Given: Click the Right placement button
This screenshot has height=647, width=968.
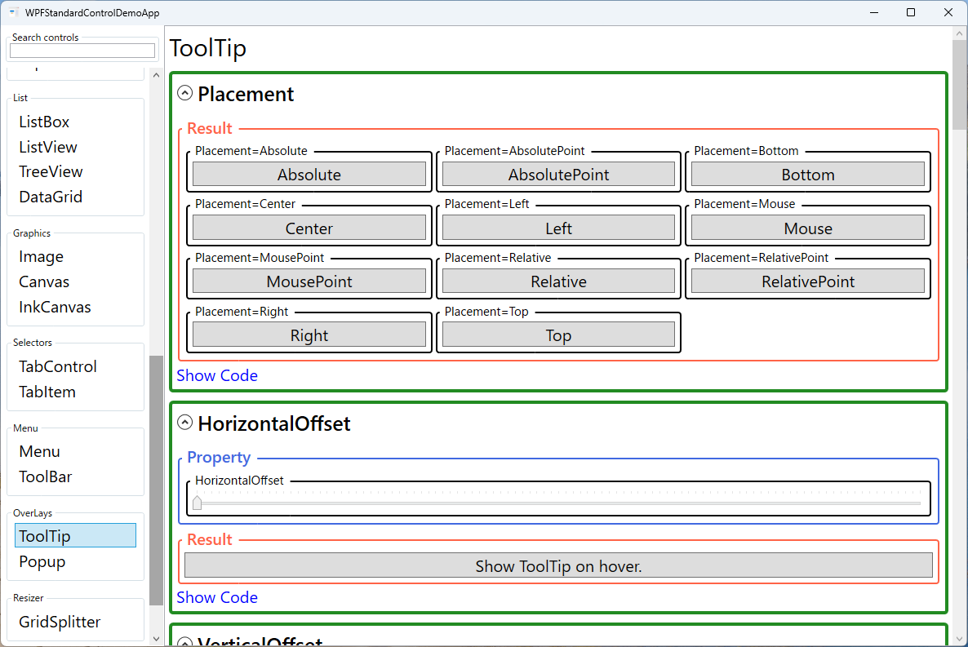Looking at the screenshot, I should pyautogui.click(x=309, y=335).
